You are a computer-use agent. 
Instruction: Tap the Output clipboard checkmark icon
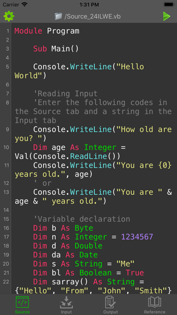(x=111, y=302)
